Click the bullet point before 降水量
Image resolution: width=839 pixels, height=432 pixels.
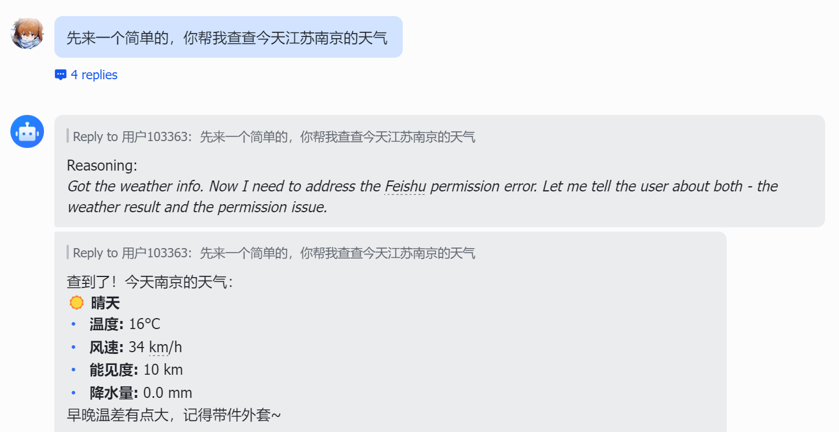pyautogui.click(x=73, y=392)
